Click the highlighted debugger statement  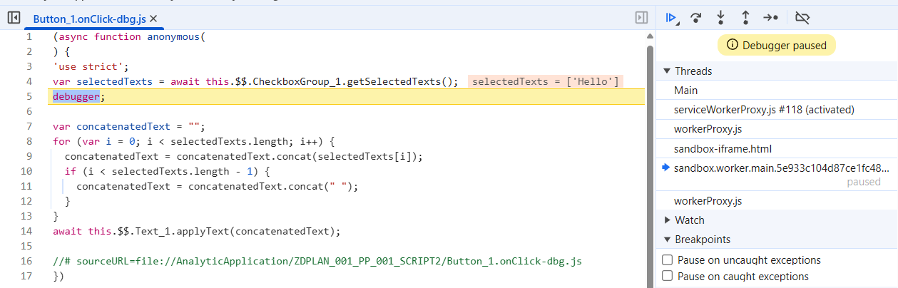pos(76,96)
